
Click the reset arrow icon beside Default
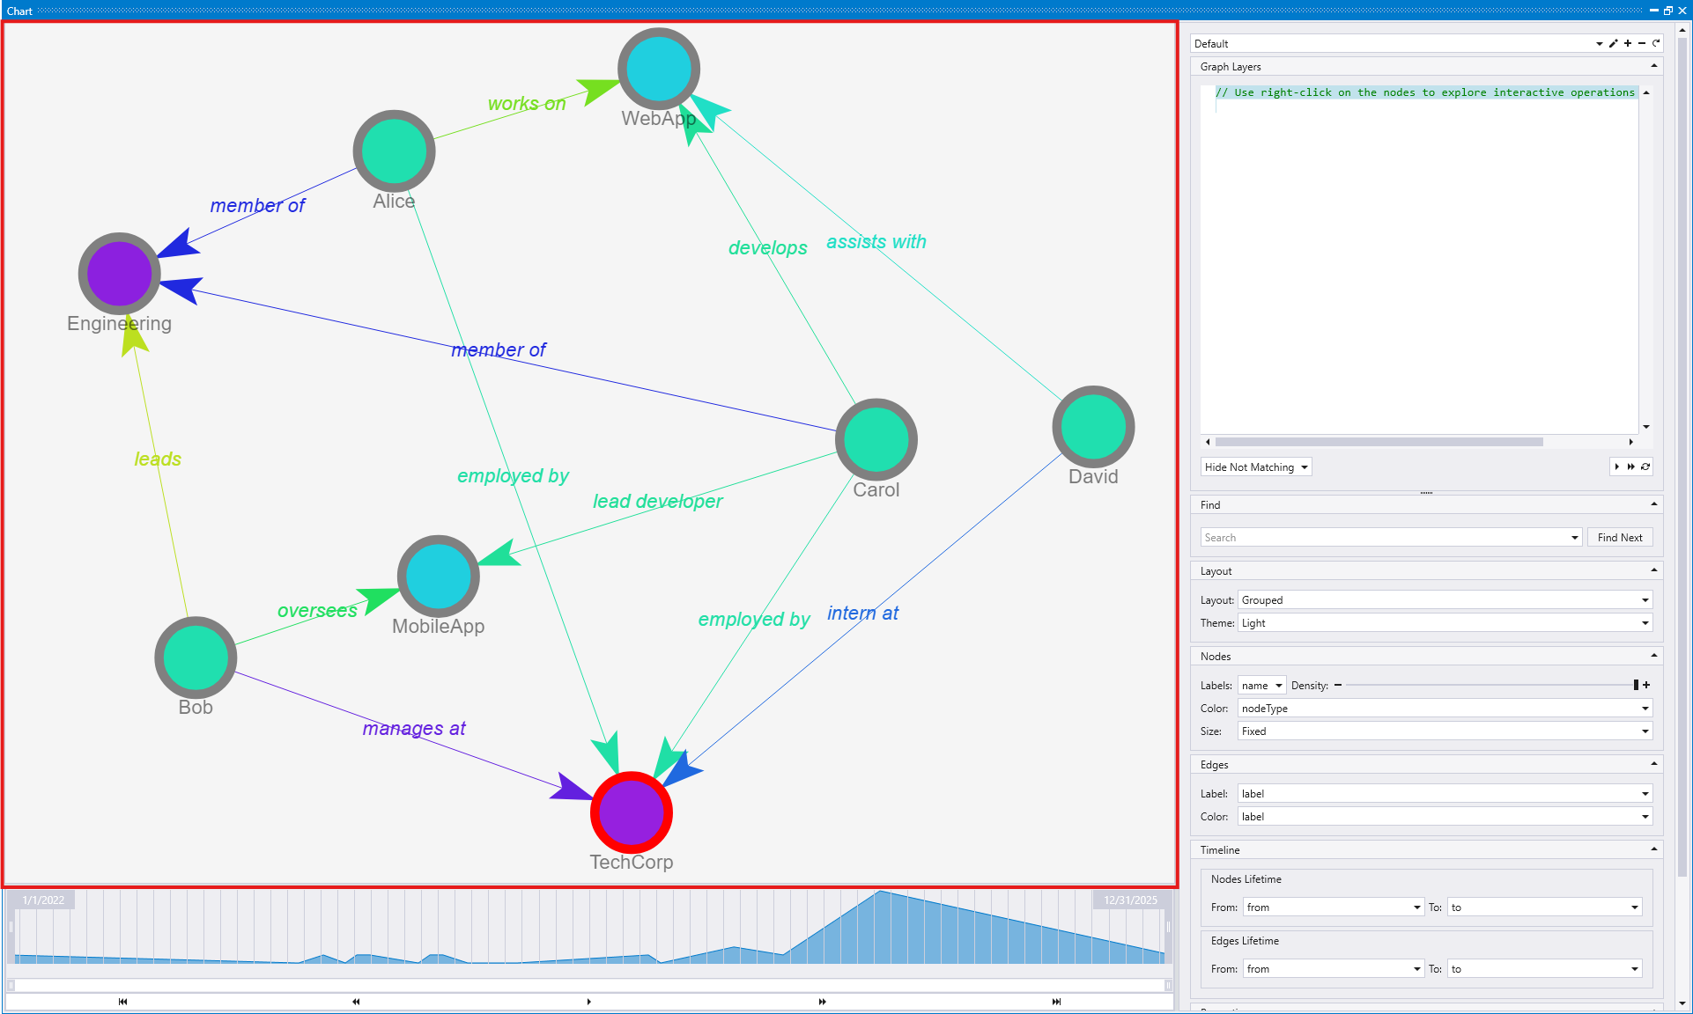pos(1656,43)
